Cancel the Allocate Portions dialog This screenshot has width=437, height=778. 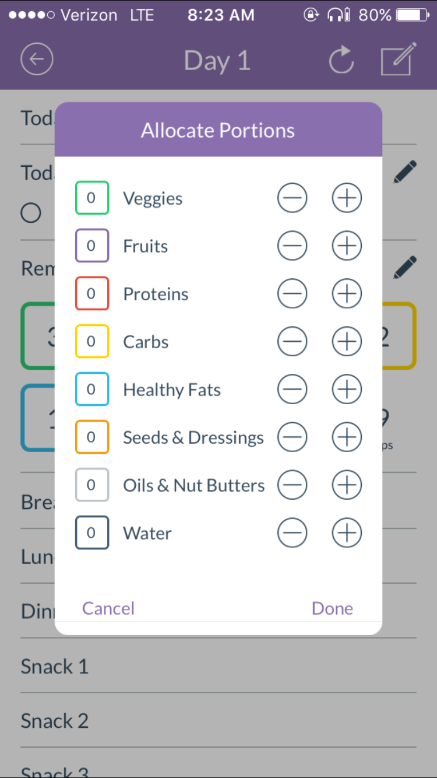[108, 608]
